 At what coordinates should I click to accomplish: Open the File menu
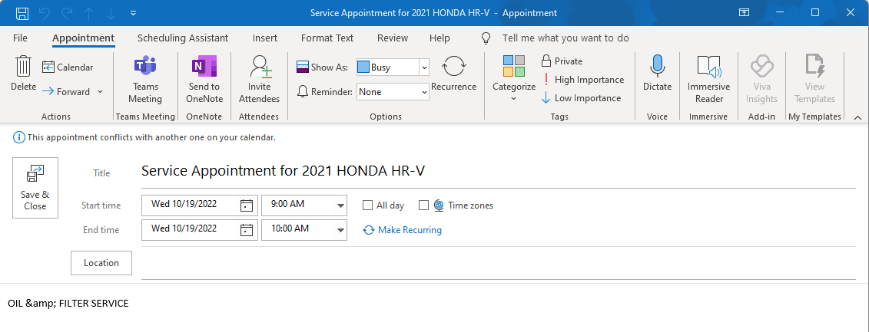20,38
